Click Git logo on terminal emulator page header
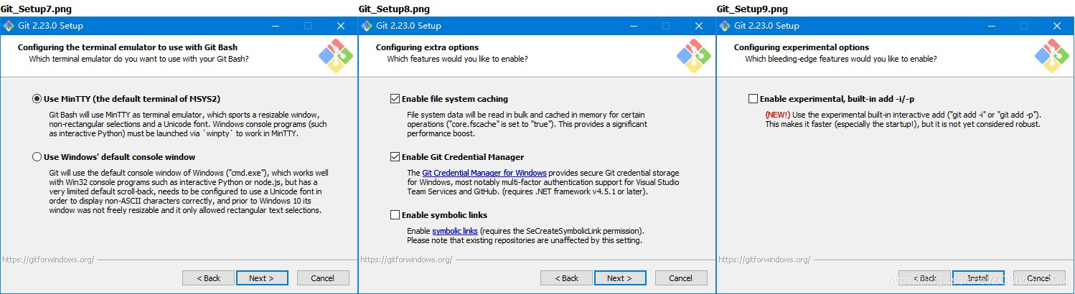The height and width of the screenshot is (294, 1075). [x=336, y=54]
